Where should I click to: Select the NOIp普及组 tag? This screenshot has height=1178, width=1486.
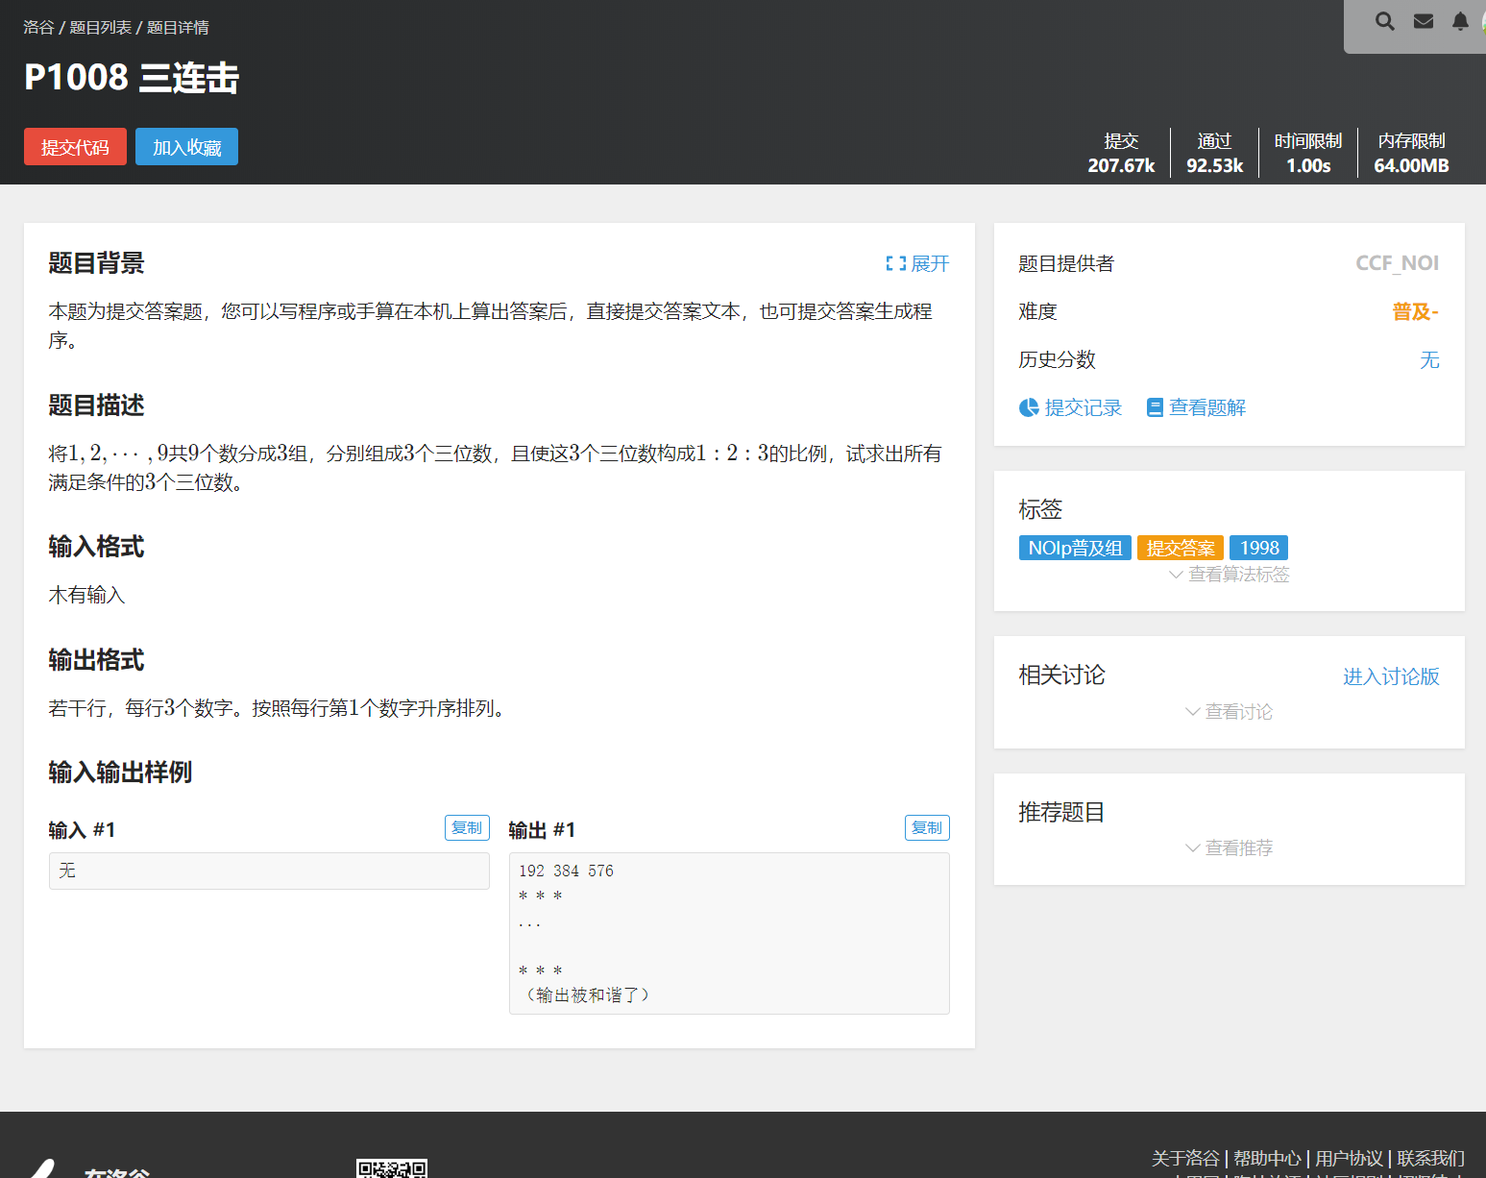click(x=1075, y=547)
